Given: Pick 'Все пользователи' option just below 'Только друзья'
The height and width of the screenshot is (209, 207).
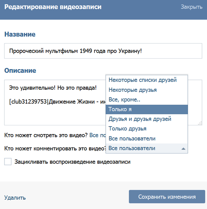Looking at the screenshot, I should (132, 138).
